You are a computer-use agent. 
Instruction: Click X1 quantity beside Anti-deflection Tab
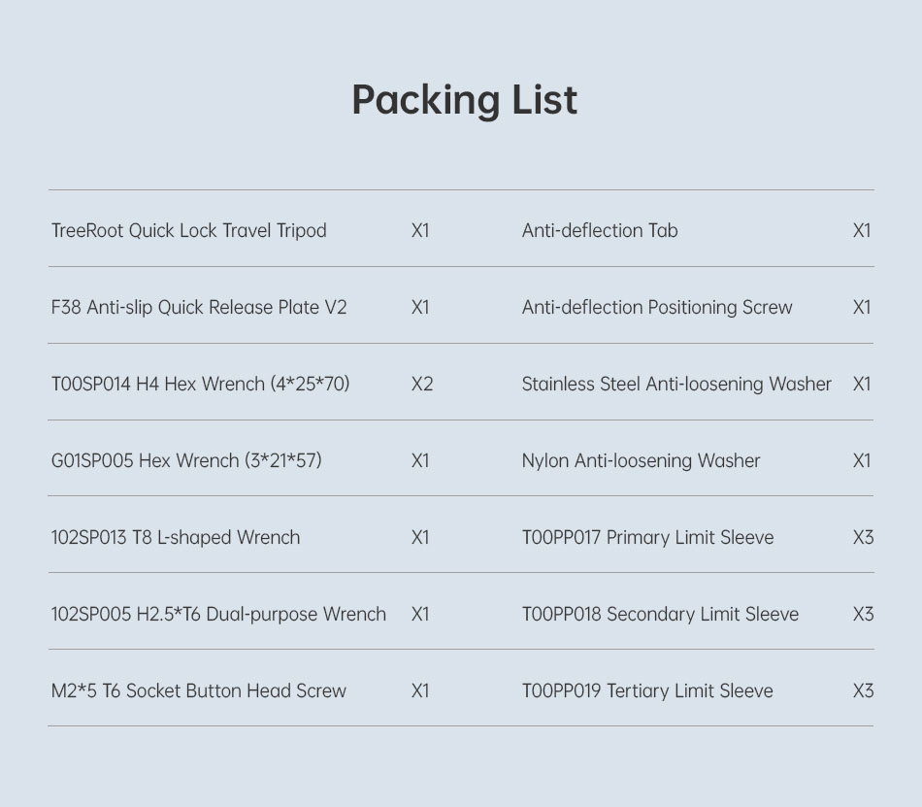point(862,231)
